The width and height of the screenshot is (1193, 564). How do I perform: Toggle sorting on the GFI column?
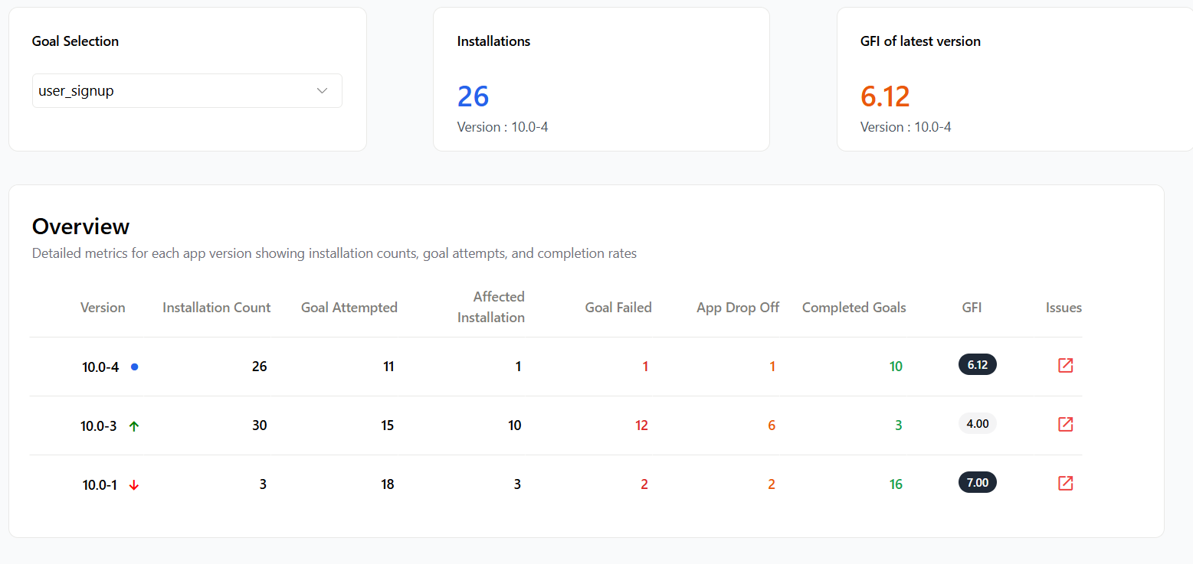pos(971,307)
